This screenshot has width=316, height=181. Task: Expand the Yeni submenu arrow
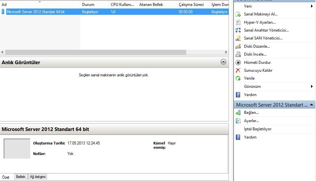(312, 6)
